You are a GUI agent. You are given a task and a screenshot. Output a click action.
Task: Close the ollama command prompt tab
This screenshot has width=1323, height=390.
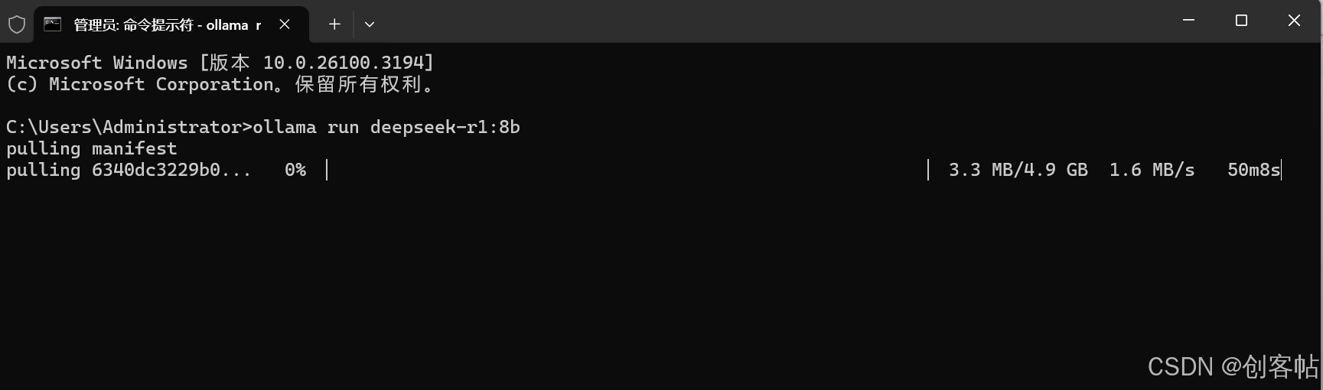tap(285, 24)
